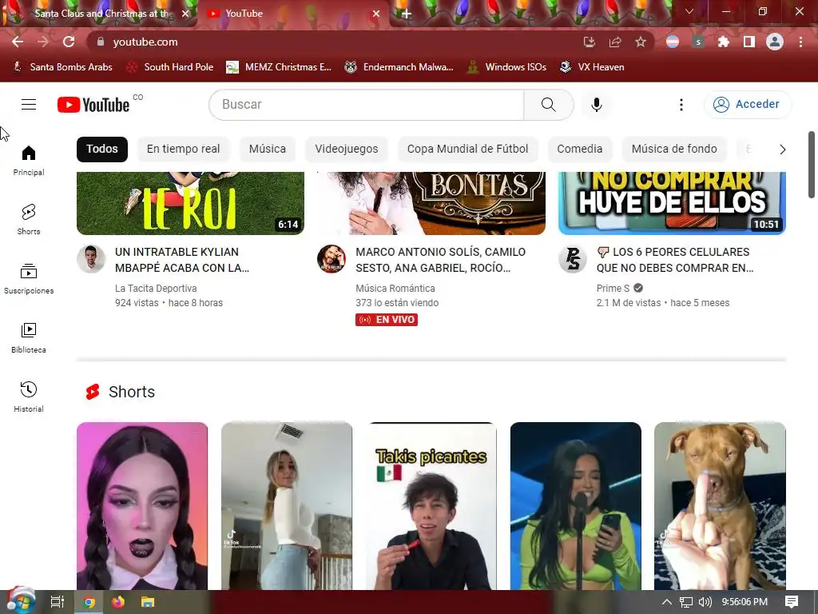Start voice search with the microphone
This screenshot has width=818, height=614.
coord(596,105)
